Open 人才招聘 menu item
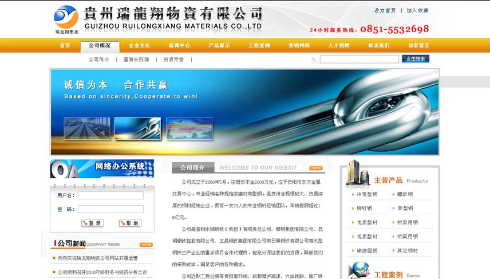The image size is (490, 279). [339, 45]
